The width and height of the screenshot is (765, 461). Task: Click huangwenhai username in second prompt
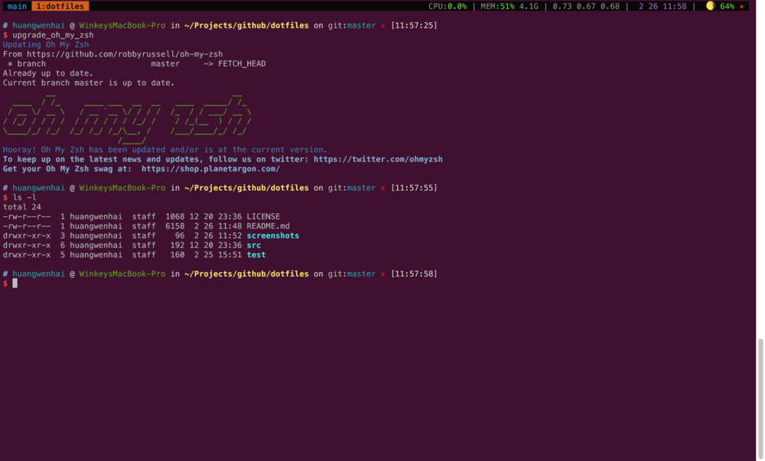(38, 188)
